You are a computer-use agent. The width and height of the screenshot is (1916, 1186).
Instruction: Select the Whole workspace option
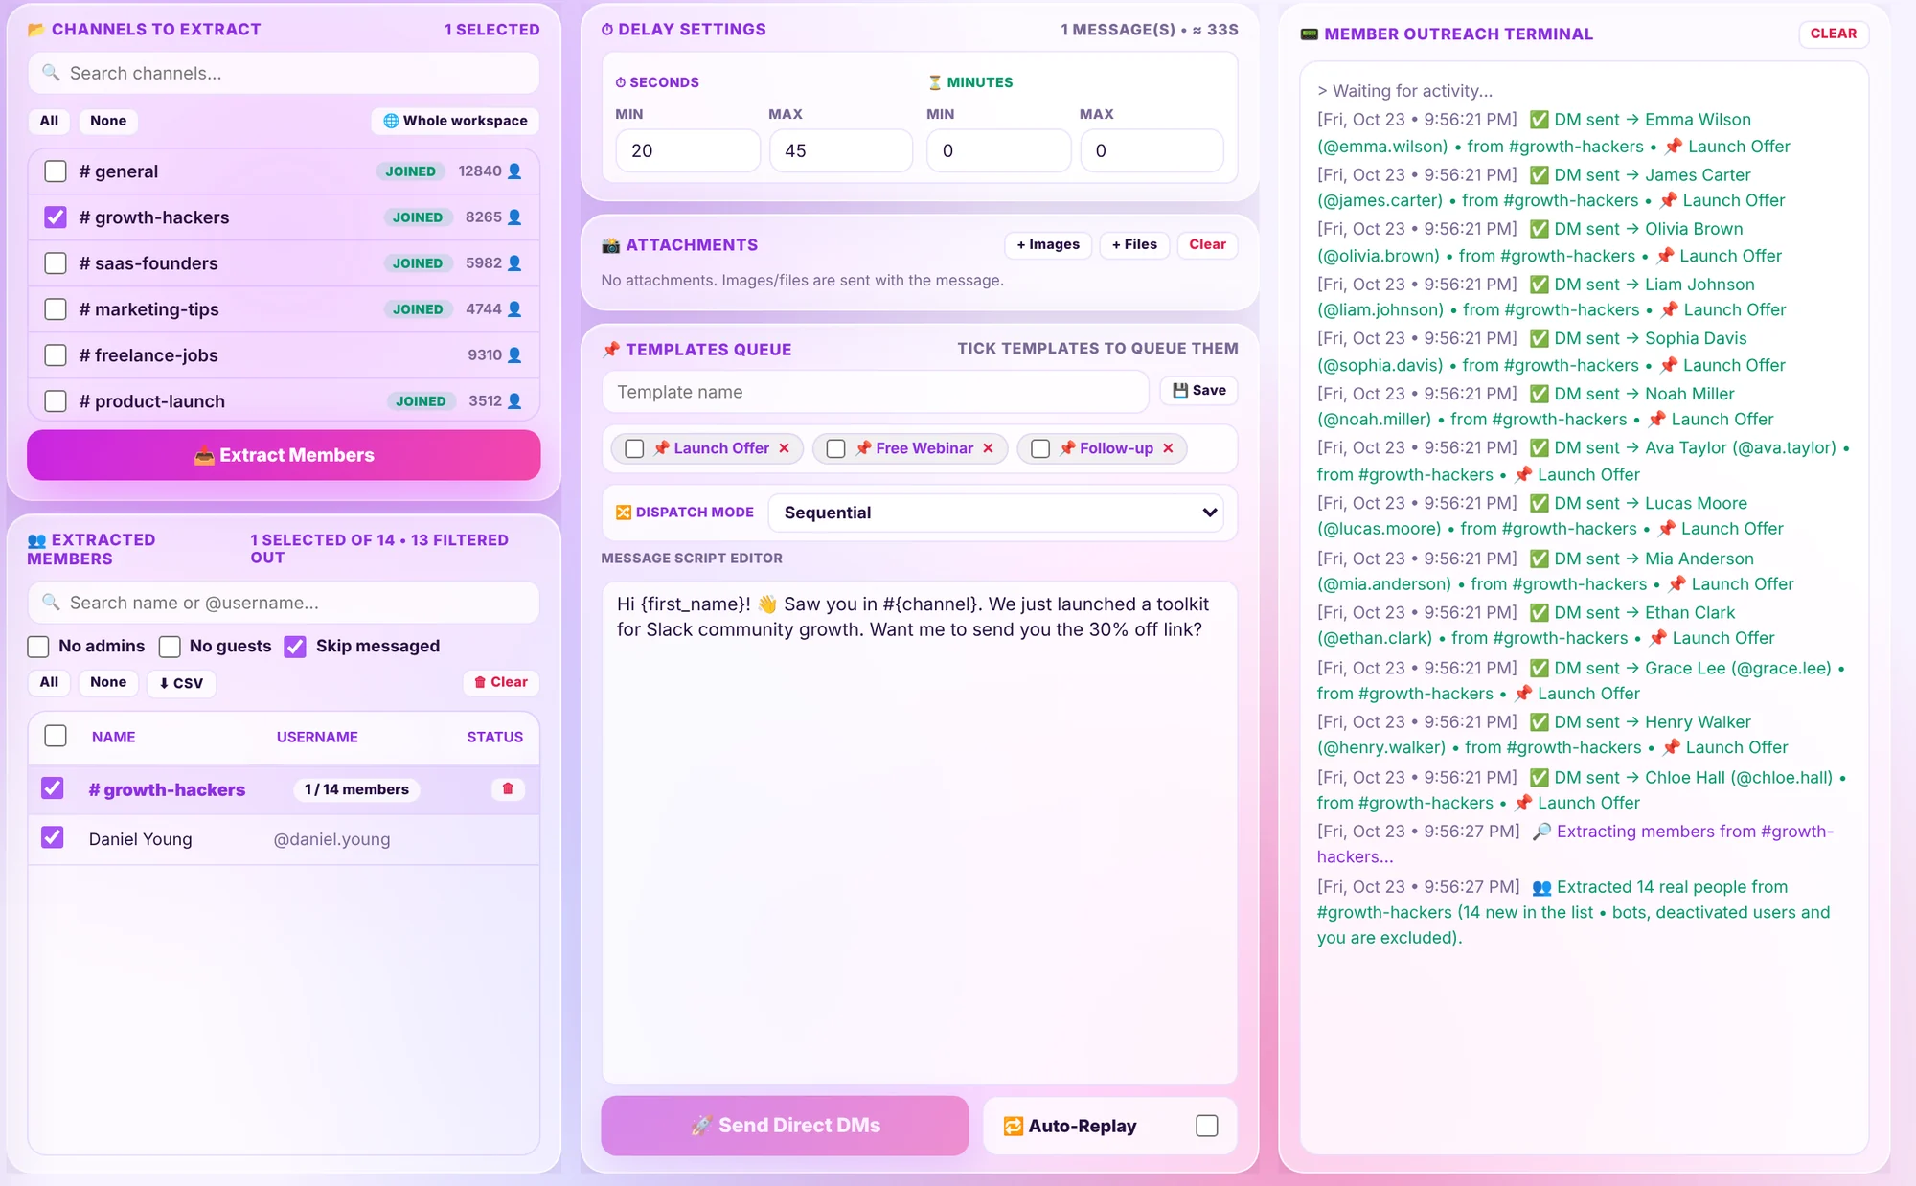tap(455, 121)
